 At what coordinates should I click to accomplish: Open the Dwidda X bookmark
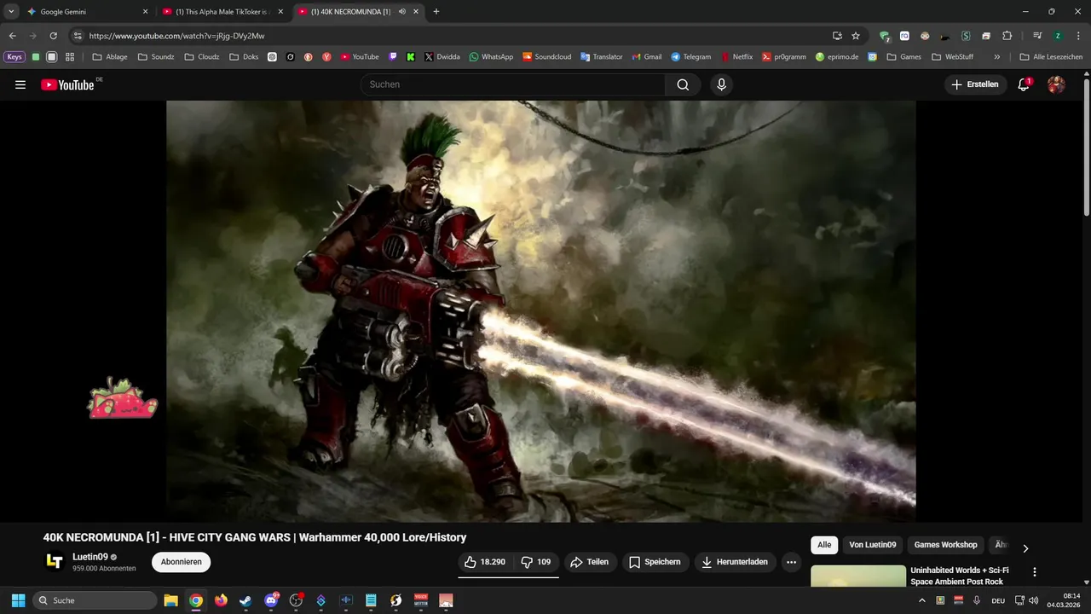pyautogui.click(x=442, y=57)
